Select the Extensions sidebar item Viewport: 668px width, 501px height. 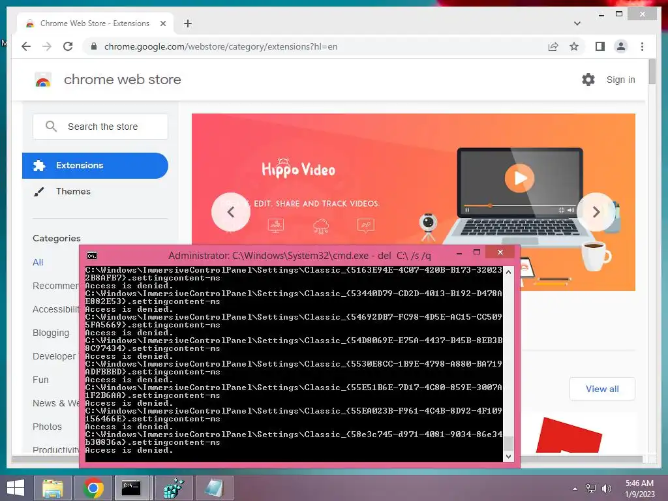(x=95, y=165)
